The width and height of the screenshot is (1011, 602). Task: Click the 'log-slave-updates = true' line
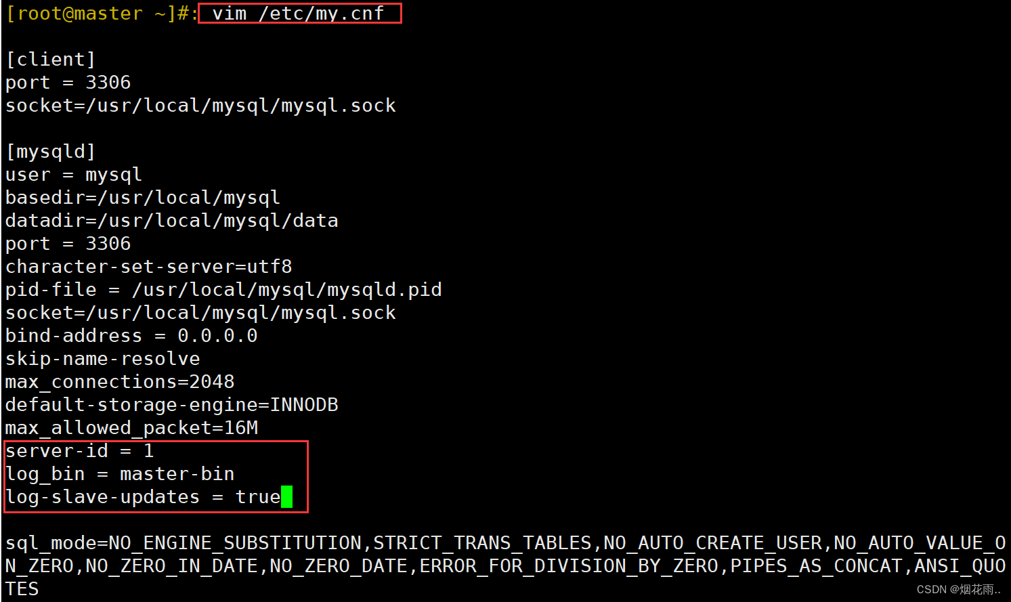143,497
